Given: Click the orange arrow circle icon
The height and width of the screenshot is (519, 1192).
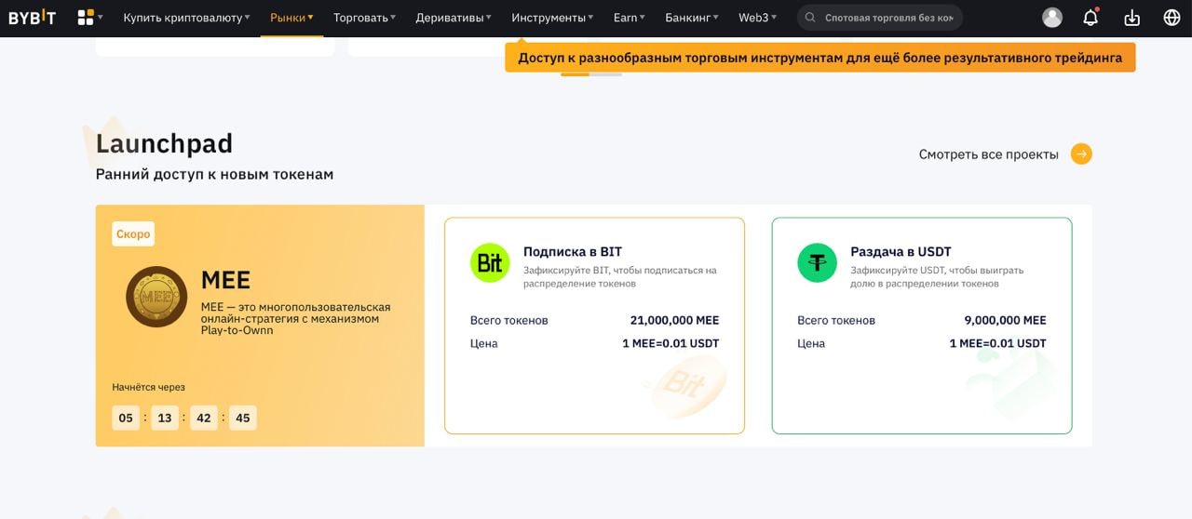Looking at the screenshot, I should pos(1081,154).
